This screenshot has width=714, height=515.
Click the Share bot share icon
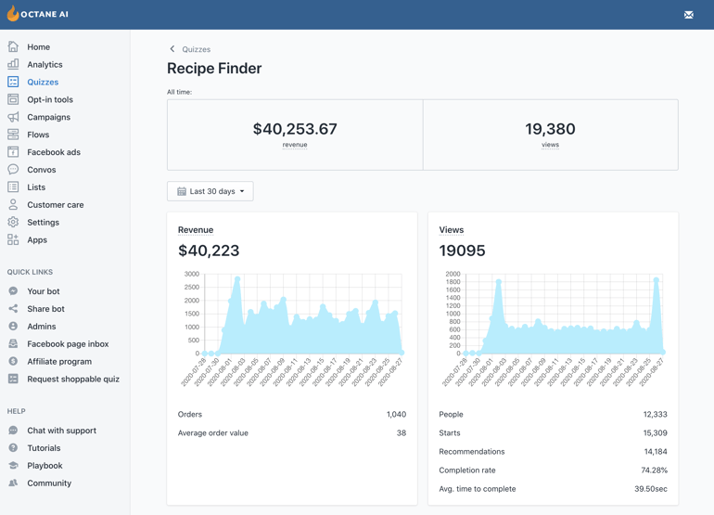13,309
